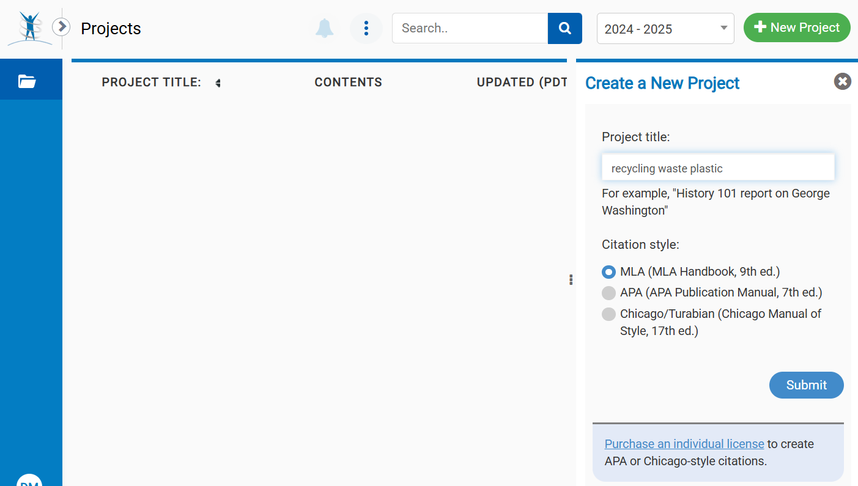Click the NoodleTools logo icon
This screenshot has height=486, width=858.
click(x=29, y=28)
